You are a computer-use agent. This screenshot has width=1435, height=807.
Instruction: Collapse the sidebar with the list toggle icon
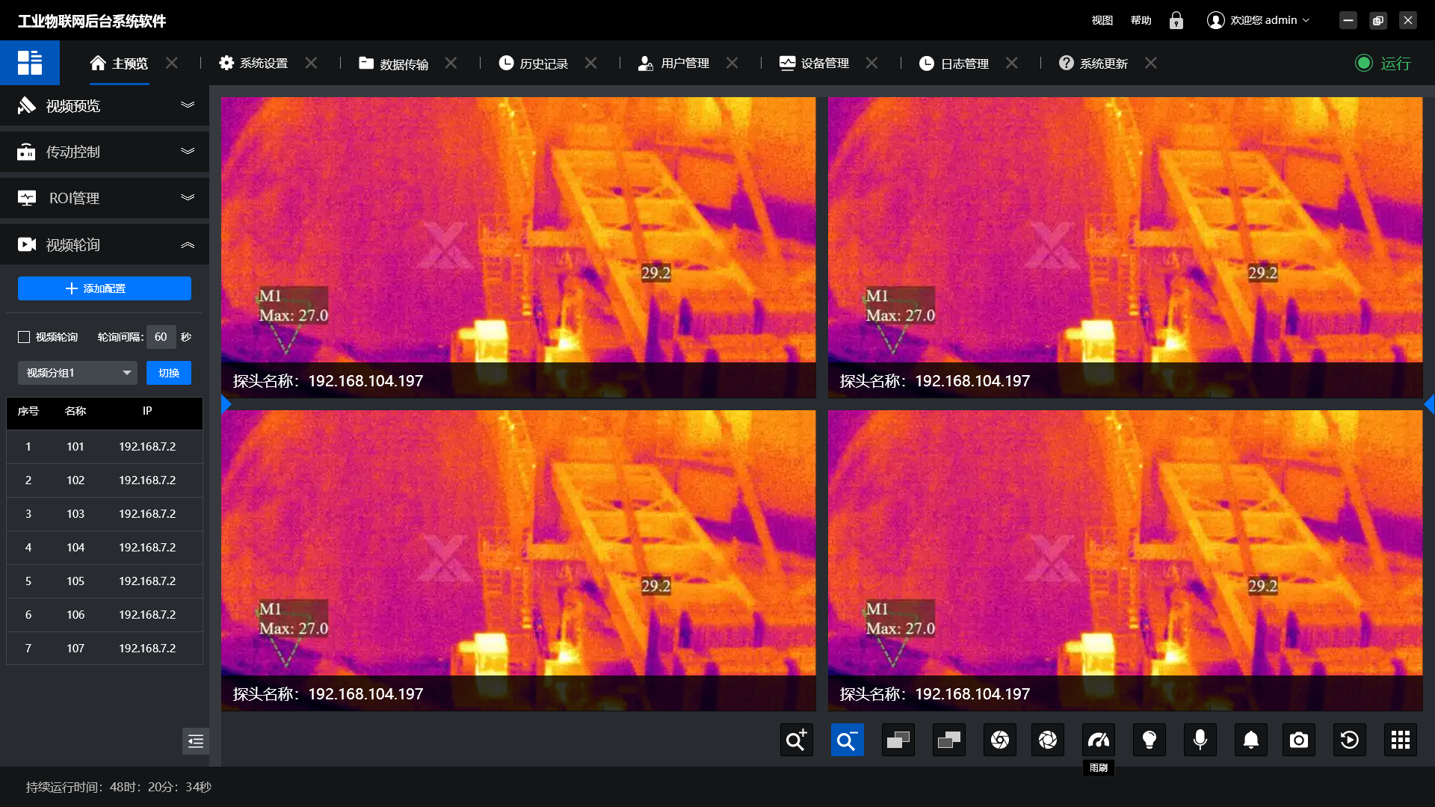[x=195, y=740]
